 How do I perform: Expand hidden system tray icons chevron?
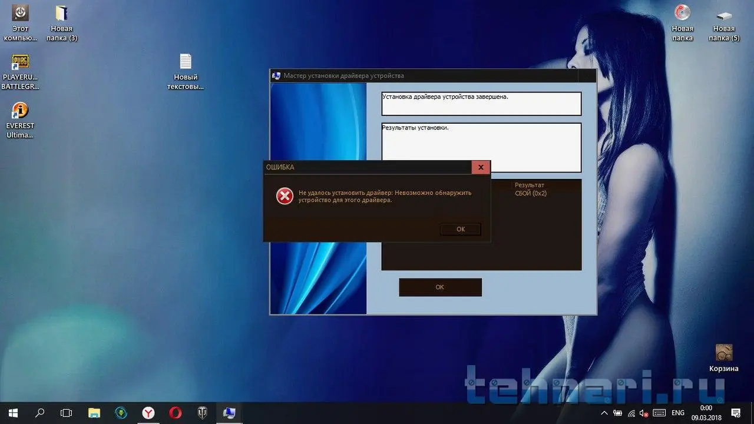604,413
